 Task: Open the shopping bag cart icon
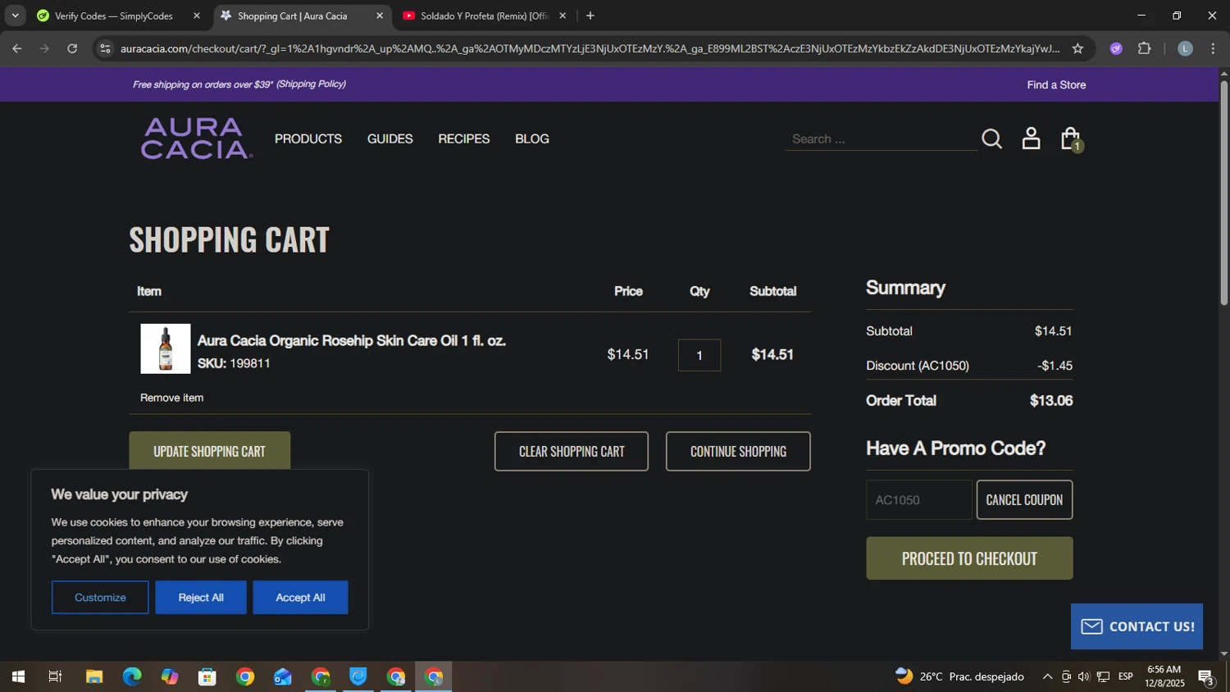1071,139
